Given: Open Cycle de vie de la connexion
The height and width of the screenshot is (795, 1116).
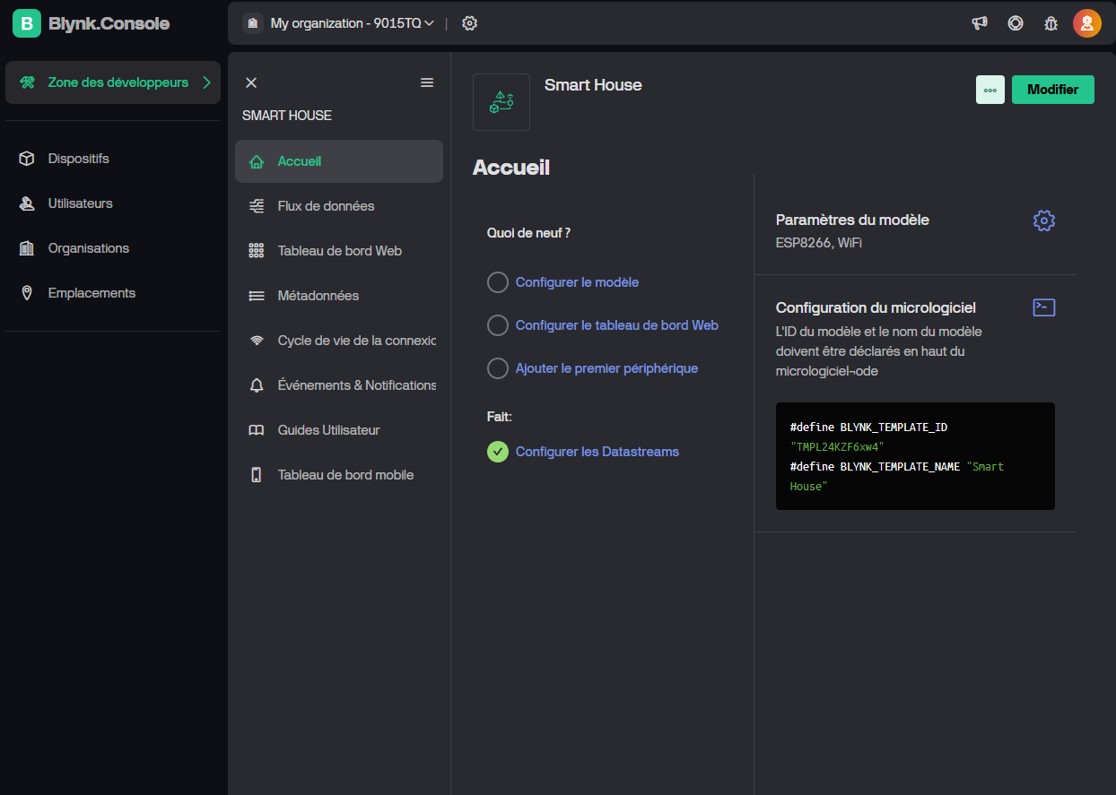Looking at the screenshot, I should 339,341.
